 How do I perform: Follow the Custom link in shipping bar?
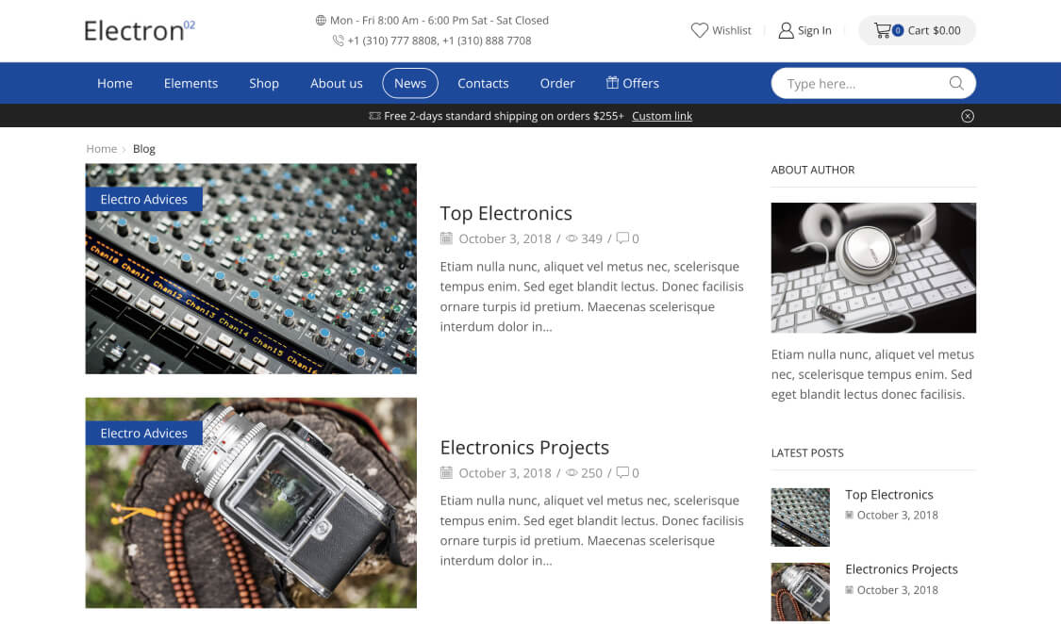662,116
